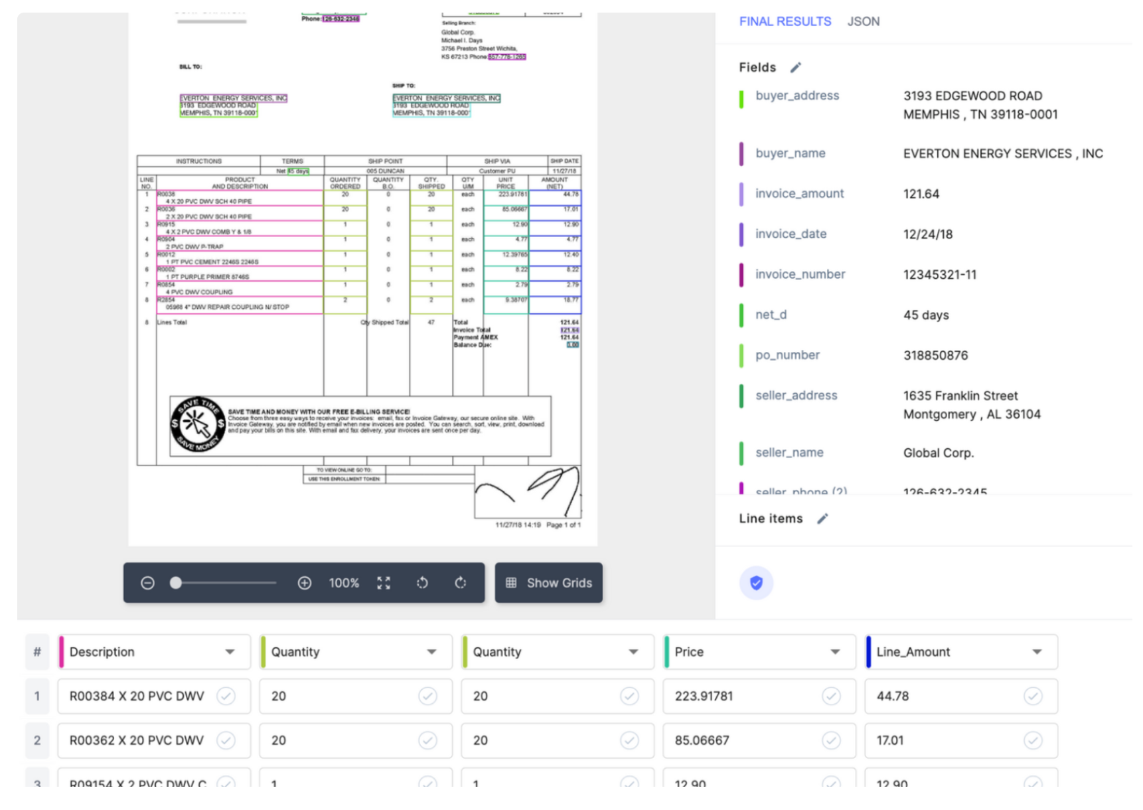Zoom in using the plus icon
Image resolution: width=1143 pixels, height=810 pixels.
305,583
